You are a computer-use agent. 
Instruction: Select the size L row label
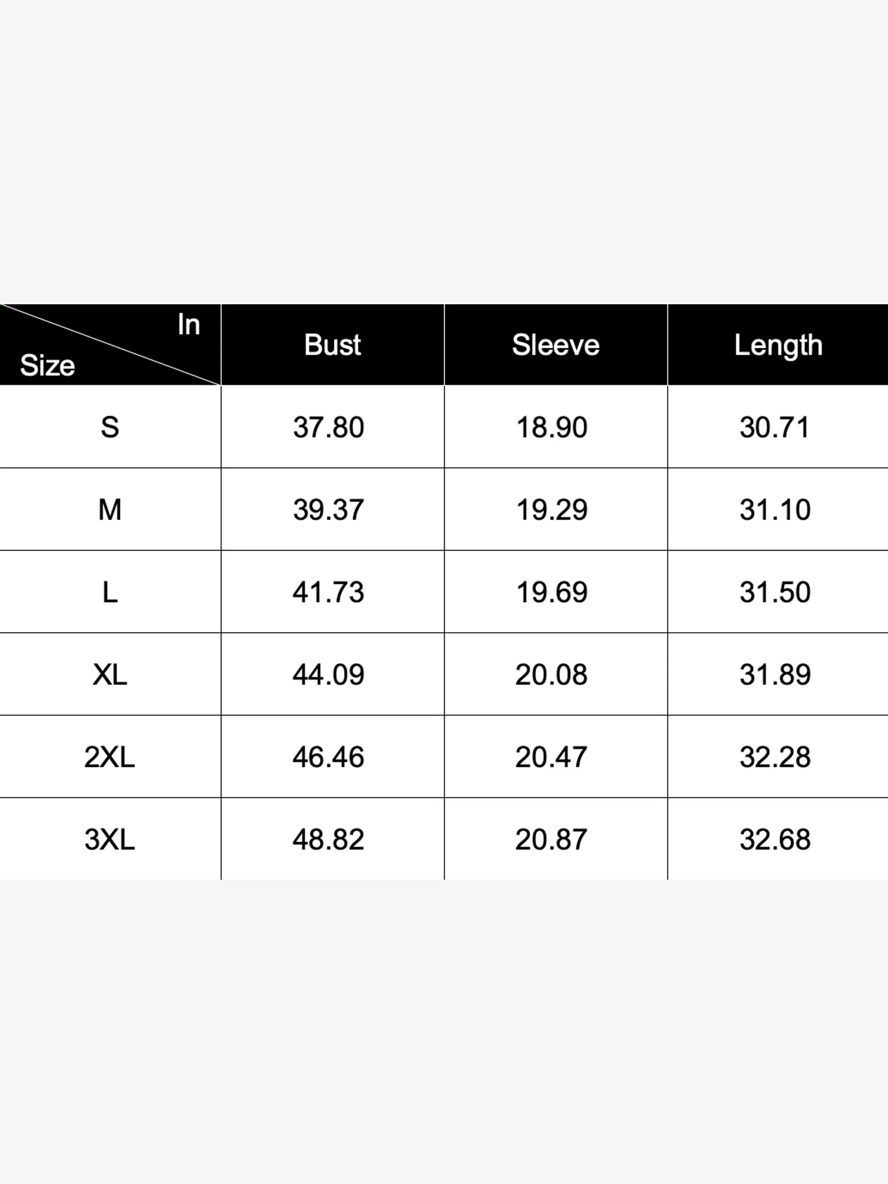point(110,592)
